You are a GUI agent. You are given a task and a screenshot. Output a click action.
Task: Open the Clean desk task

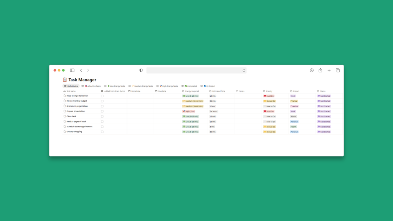[71, 116]
